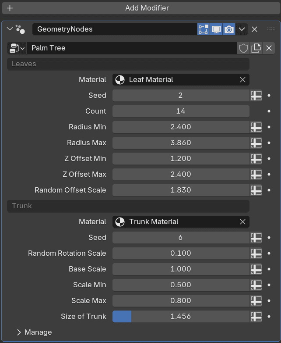This screenshot has height=343, width=281.
Task: Toggle fake user shield for Palm Tree
Action: tap(243, 48)
